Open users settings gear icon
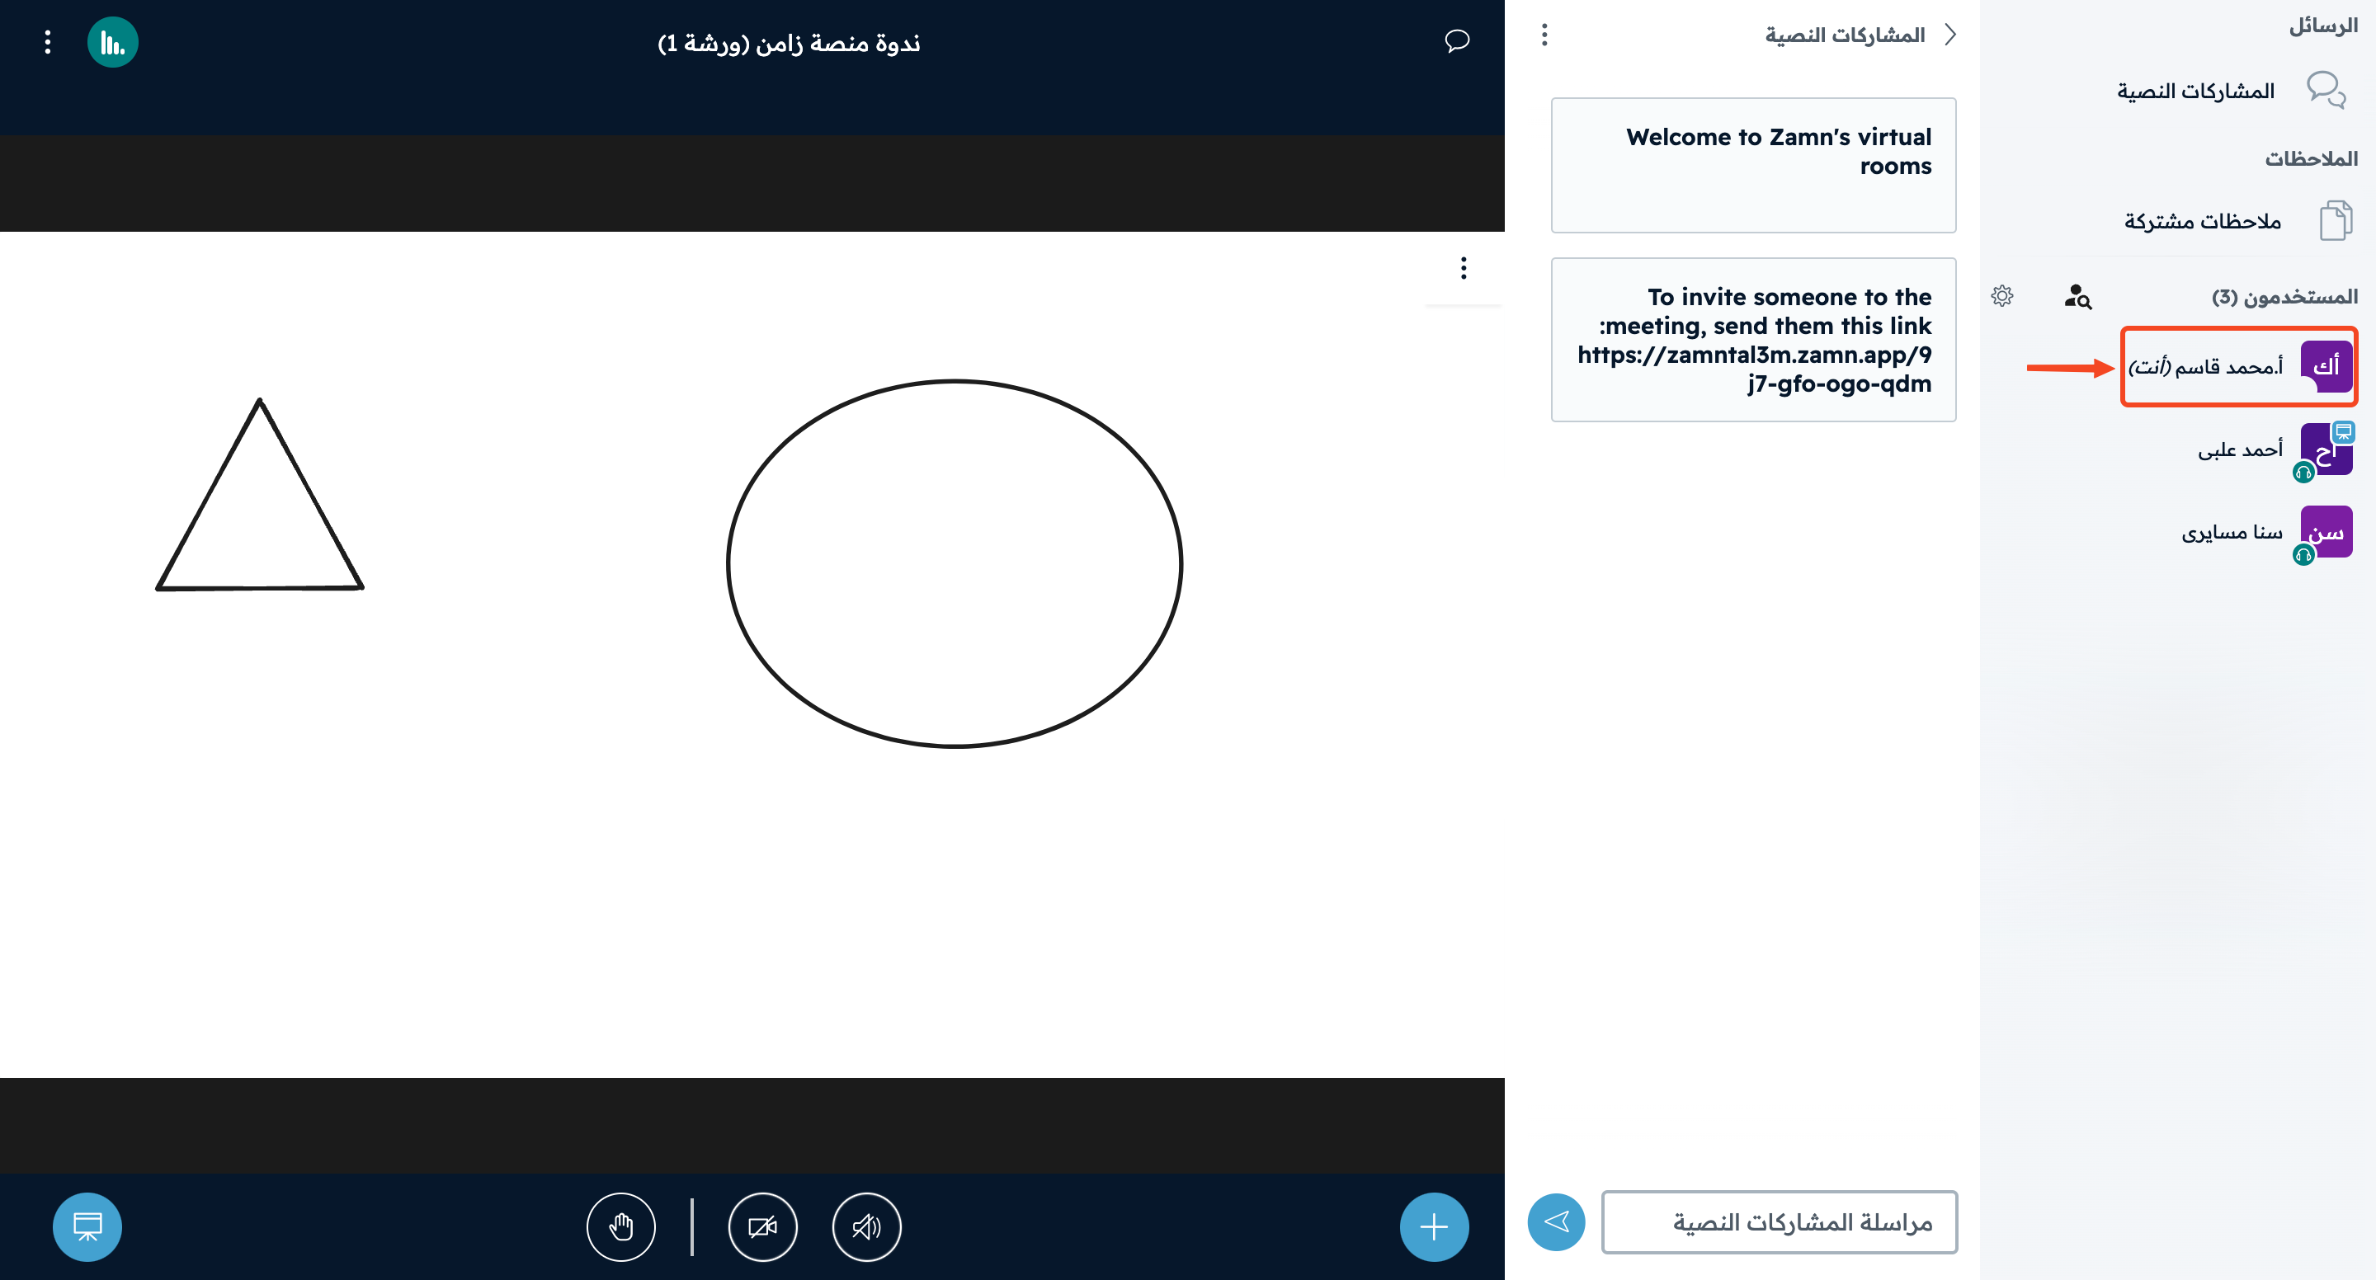Image resolution: width=2376 pixels, height=1280 pixels. [x=2001, y=296]
